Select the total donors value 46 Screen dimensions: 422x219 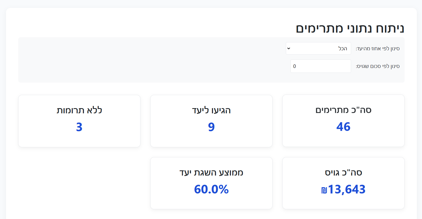pos(343,127)
